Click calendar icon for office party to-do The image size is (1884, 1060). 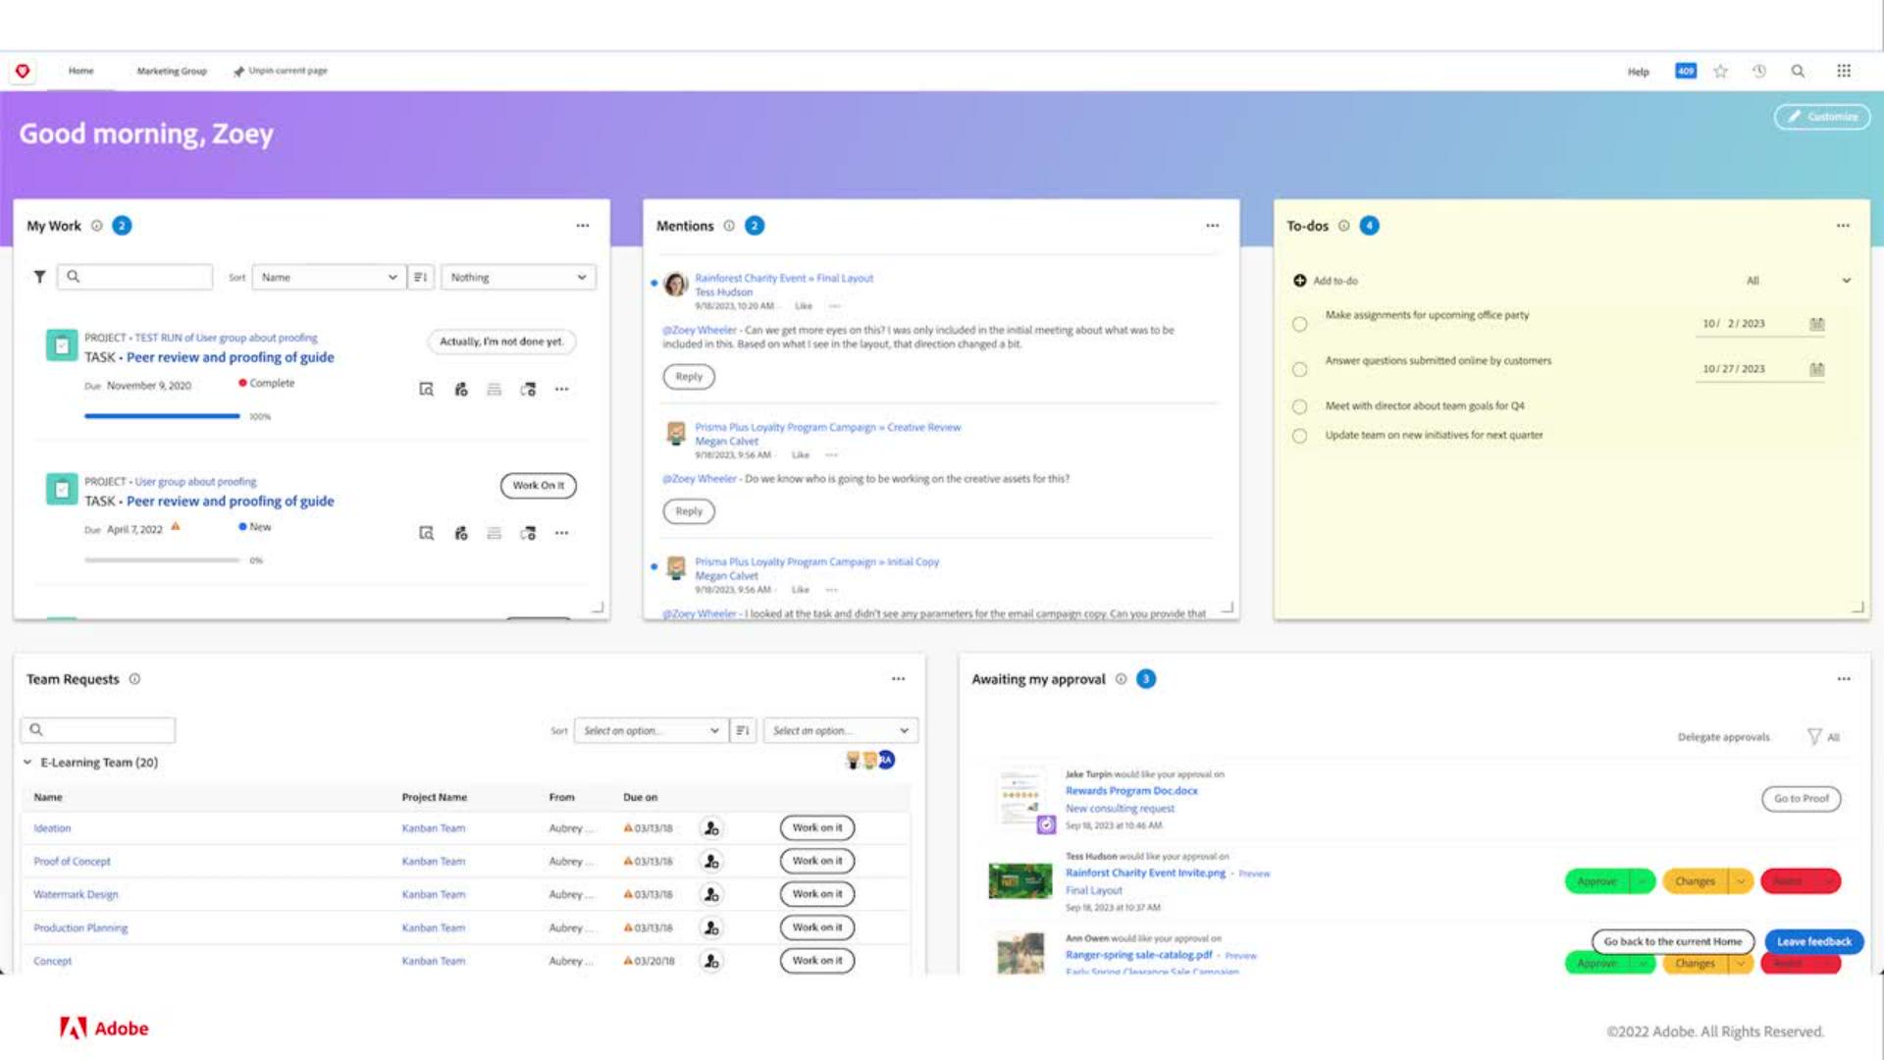pos(1816,324)
